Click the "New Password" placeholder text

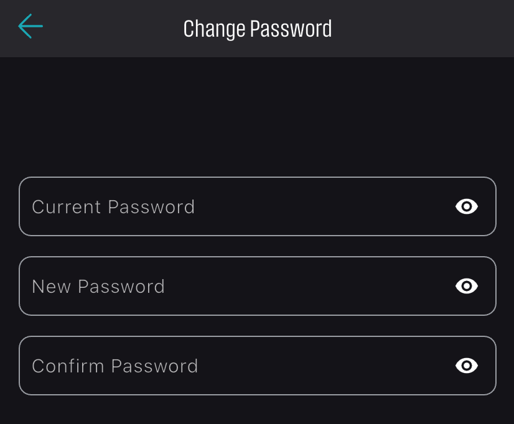[98, 287]
